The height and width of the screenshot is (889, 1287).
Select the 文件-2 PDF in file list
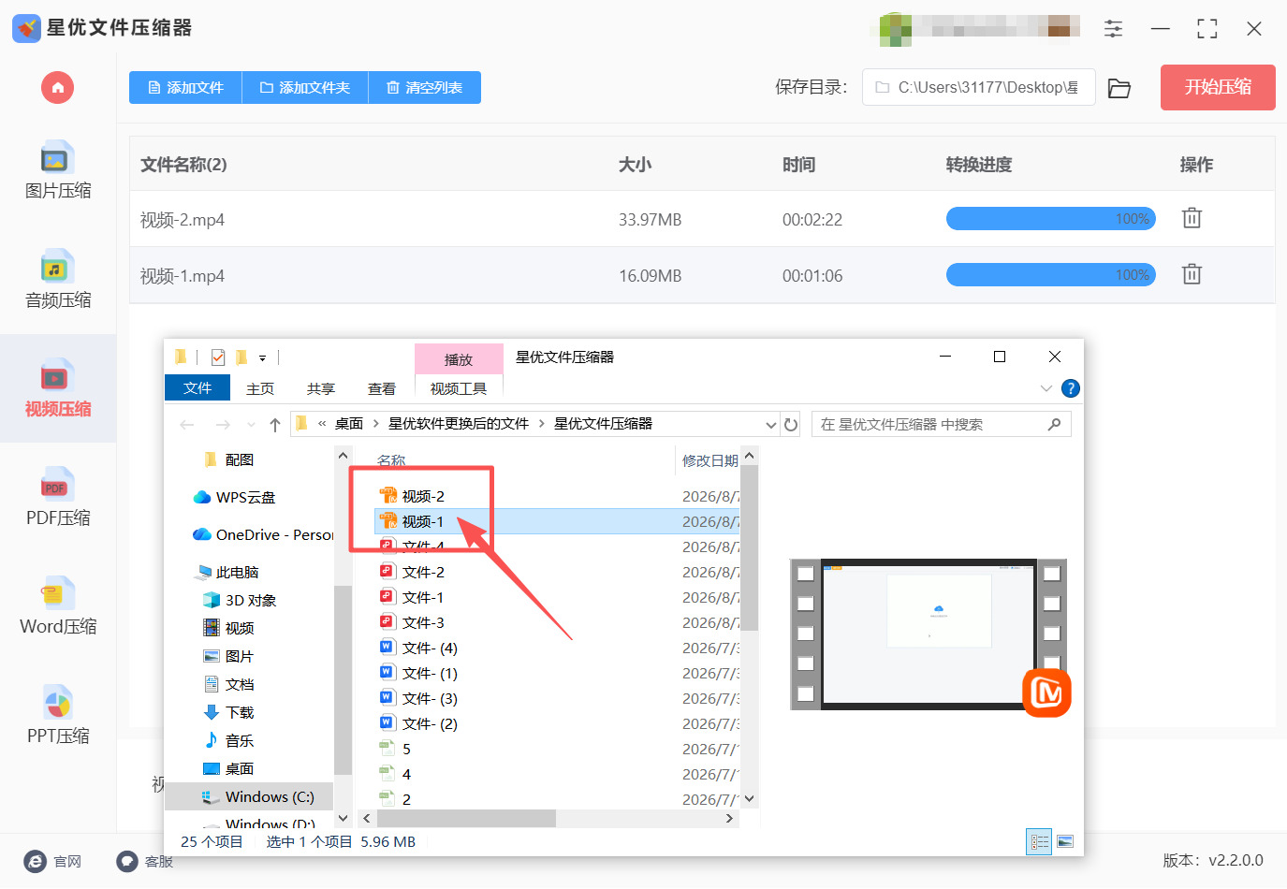click(412, 572)
